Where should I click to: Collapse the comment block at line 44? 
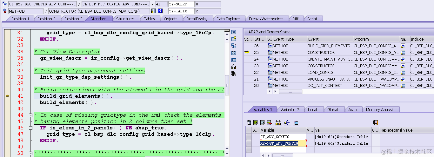point(30,115)
